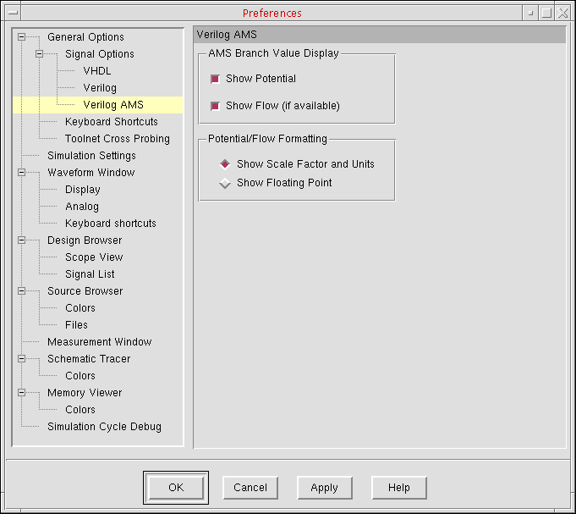
Task: Select Source Browser in the tree
Action: pos(85,290)
